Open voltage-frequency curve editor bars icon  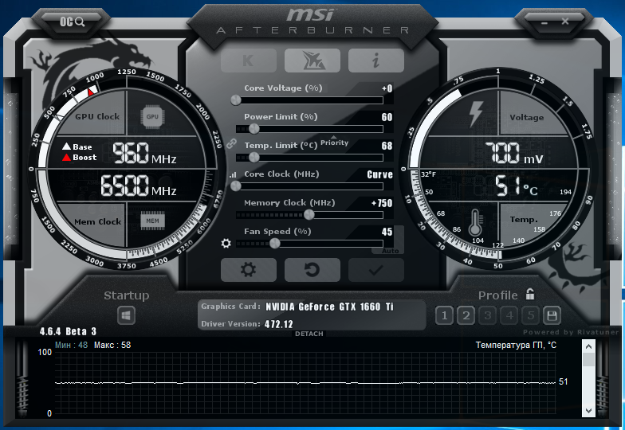pos(233,174)
